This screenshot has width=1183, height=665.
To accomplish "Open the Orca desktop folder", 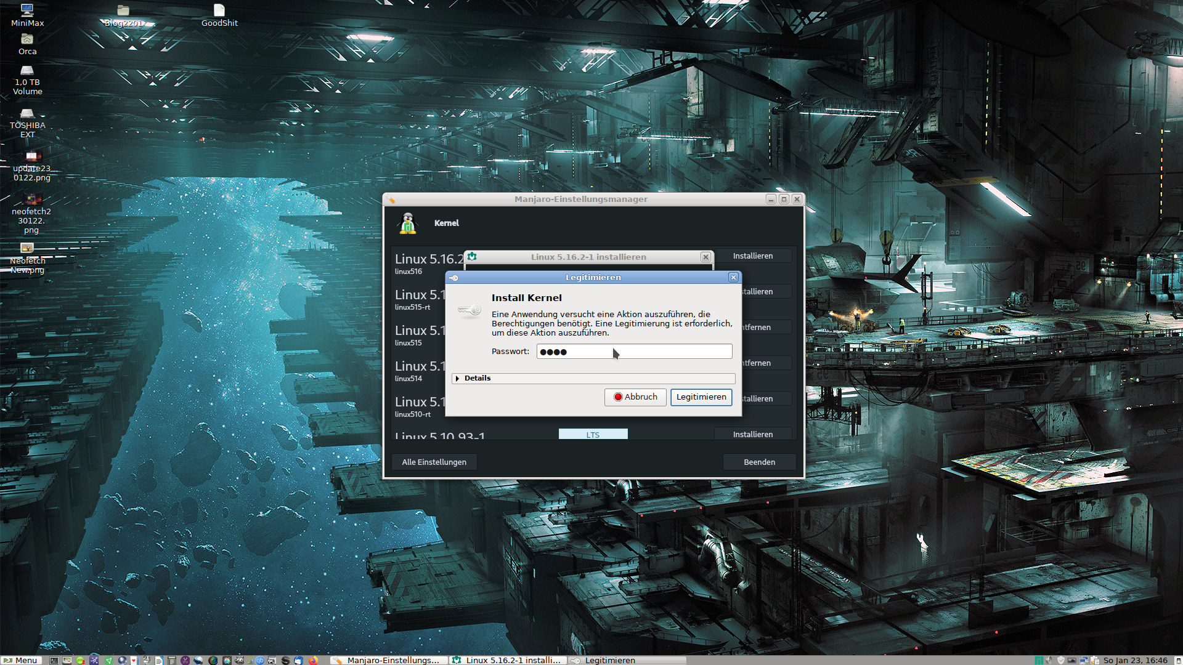I will point(27,45).
